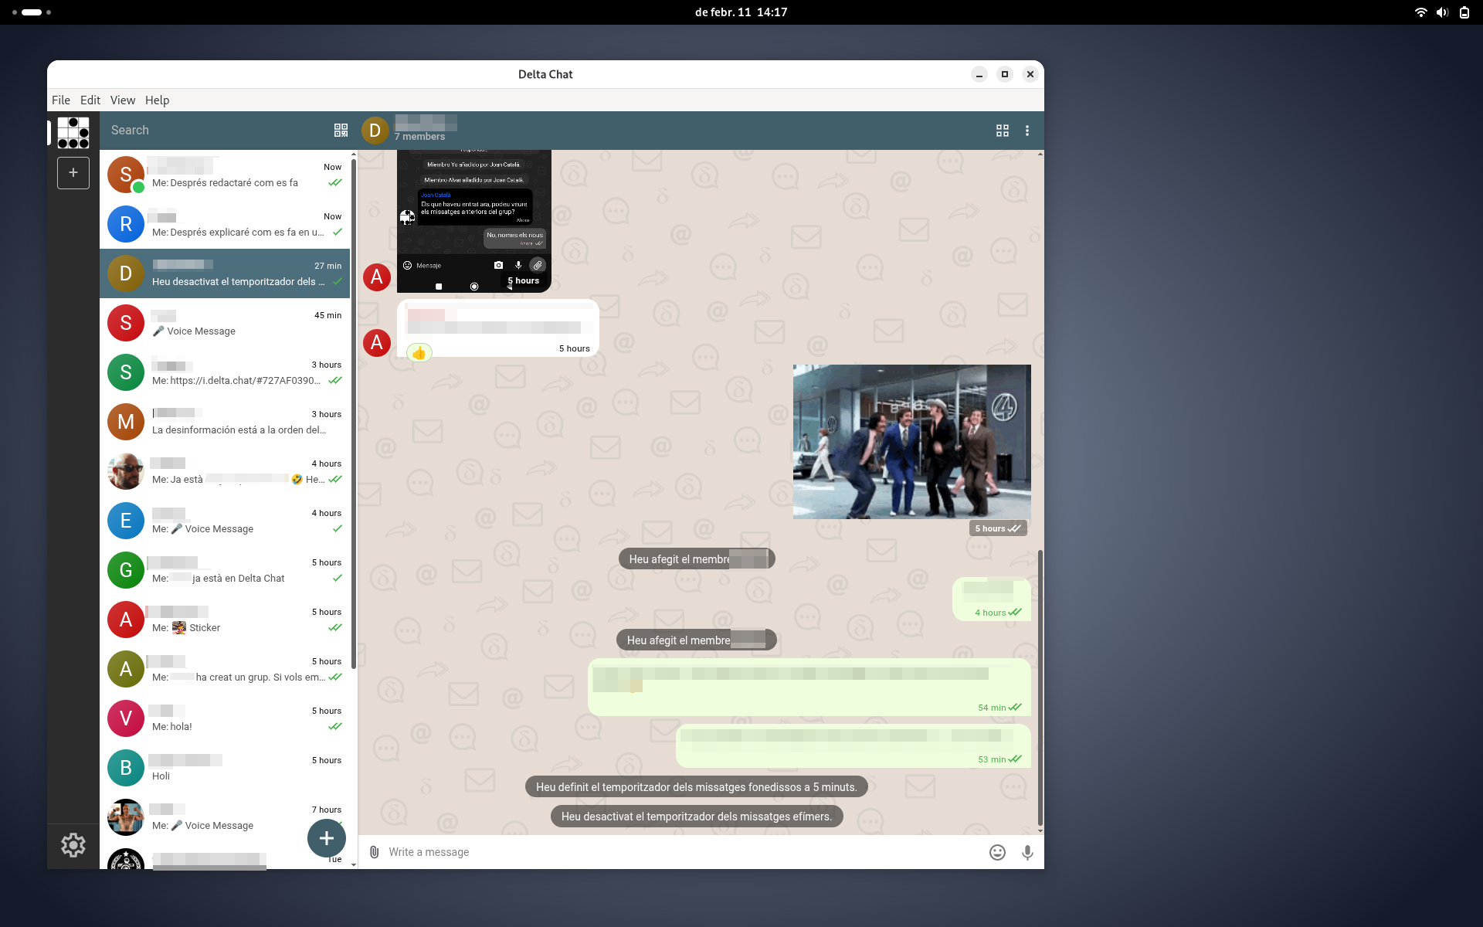Open the group's media gallery icon
The image size is (1483, 927).
pos(1002,131)
